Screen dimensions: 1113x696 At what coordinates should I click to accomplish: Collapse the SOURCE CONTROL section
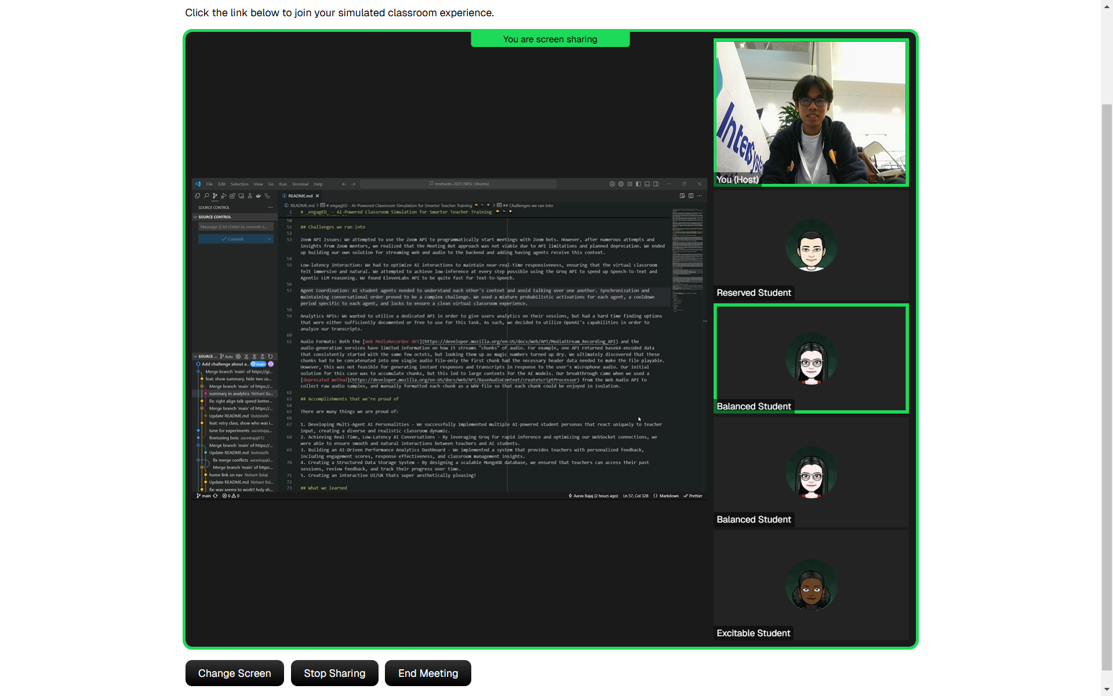(195, 217)
